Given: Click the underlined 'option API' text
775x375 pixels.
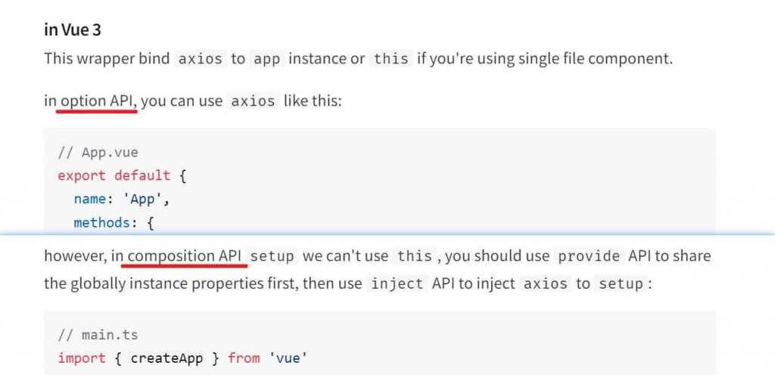Looking at the screenshot, I should [x=97, y=101].
